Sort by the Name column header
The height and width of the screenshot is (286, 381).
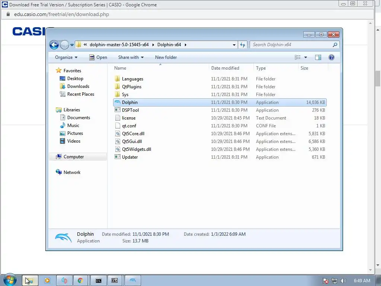[x=120, y=68]
